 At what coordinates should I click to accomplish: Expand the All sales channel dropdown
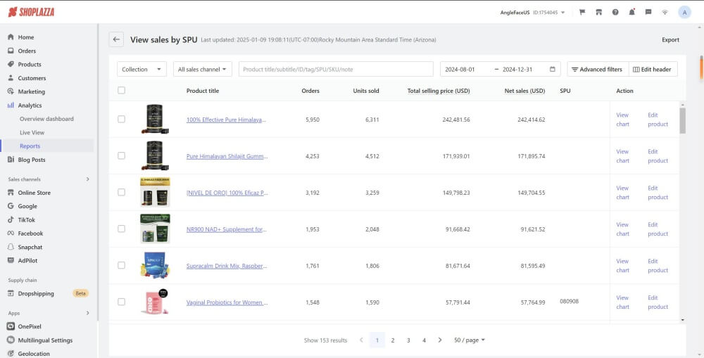coord(204,70)
